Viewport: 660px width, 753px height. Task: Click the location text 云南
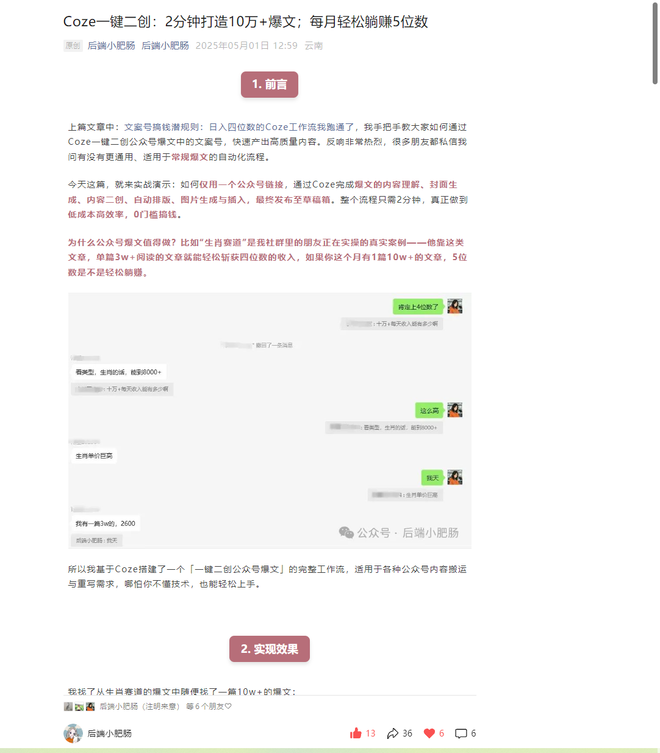[x=314, y=46]
